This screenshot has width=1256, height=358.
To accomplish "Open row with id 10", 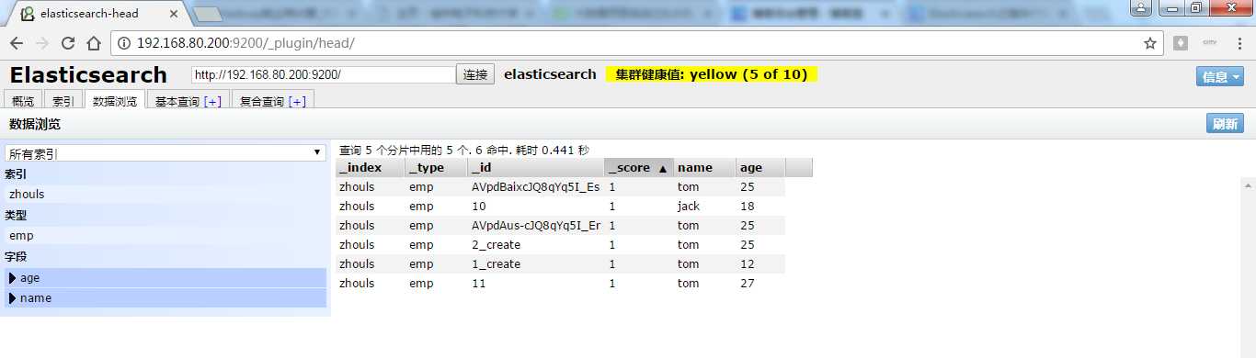I will 561,206.
